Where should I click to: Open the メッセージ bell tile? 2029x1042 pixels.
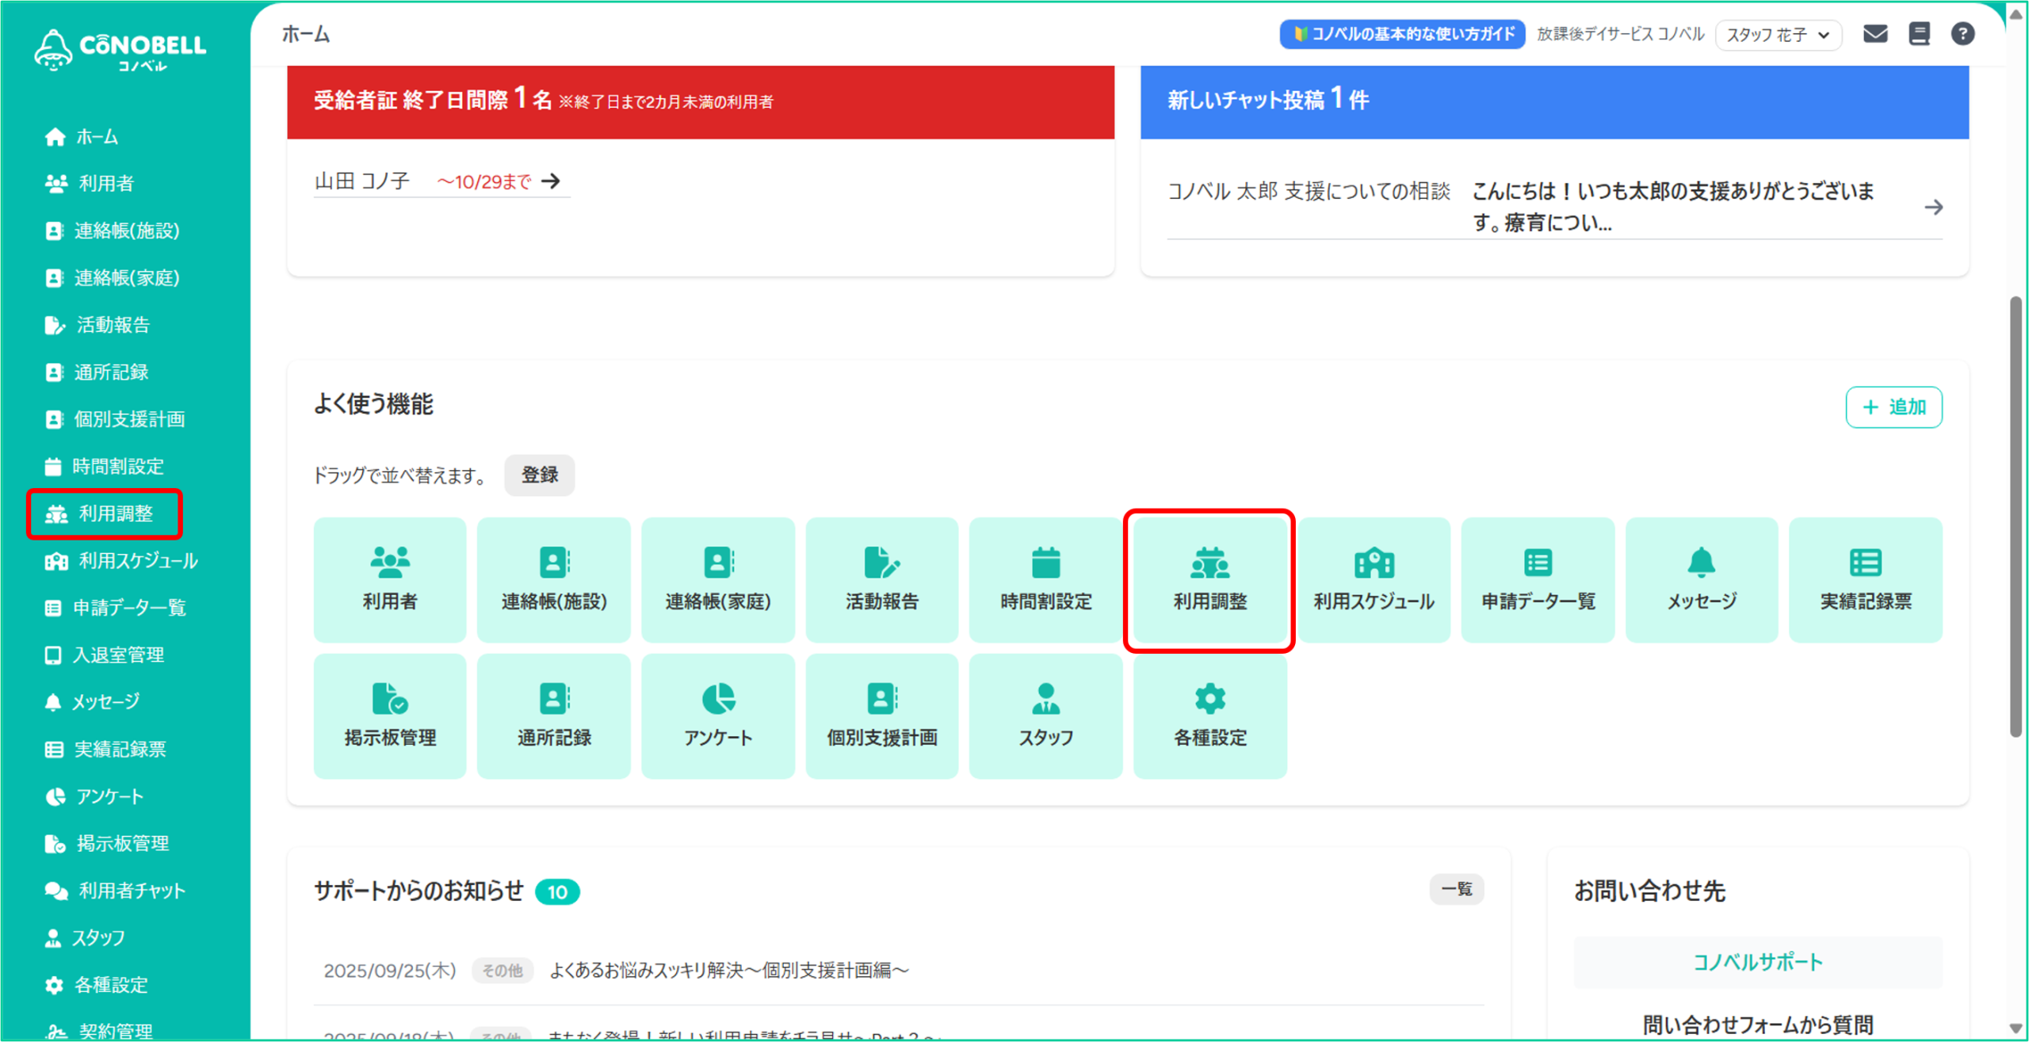pos(1701,580)
